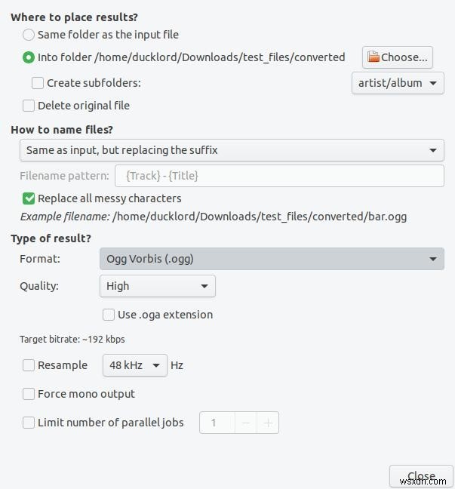Toggle the Delete original file checkbox

29,106
